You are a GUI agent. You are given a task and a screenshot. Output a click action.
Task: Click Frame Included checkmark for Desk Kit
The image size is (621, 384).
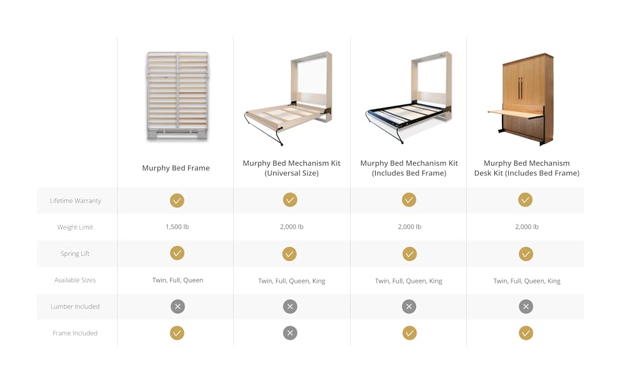(x=526, y=333)
